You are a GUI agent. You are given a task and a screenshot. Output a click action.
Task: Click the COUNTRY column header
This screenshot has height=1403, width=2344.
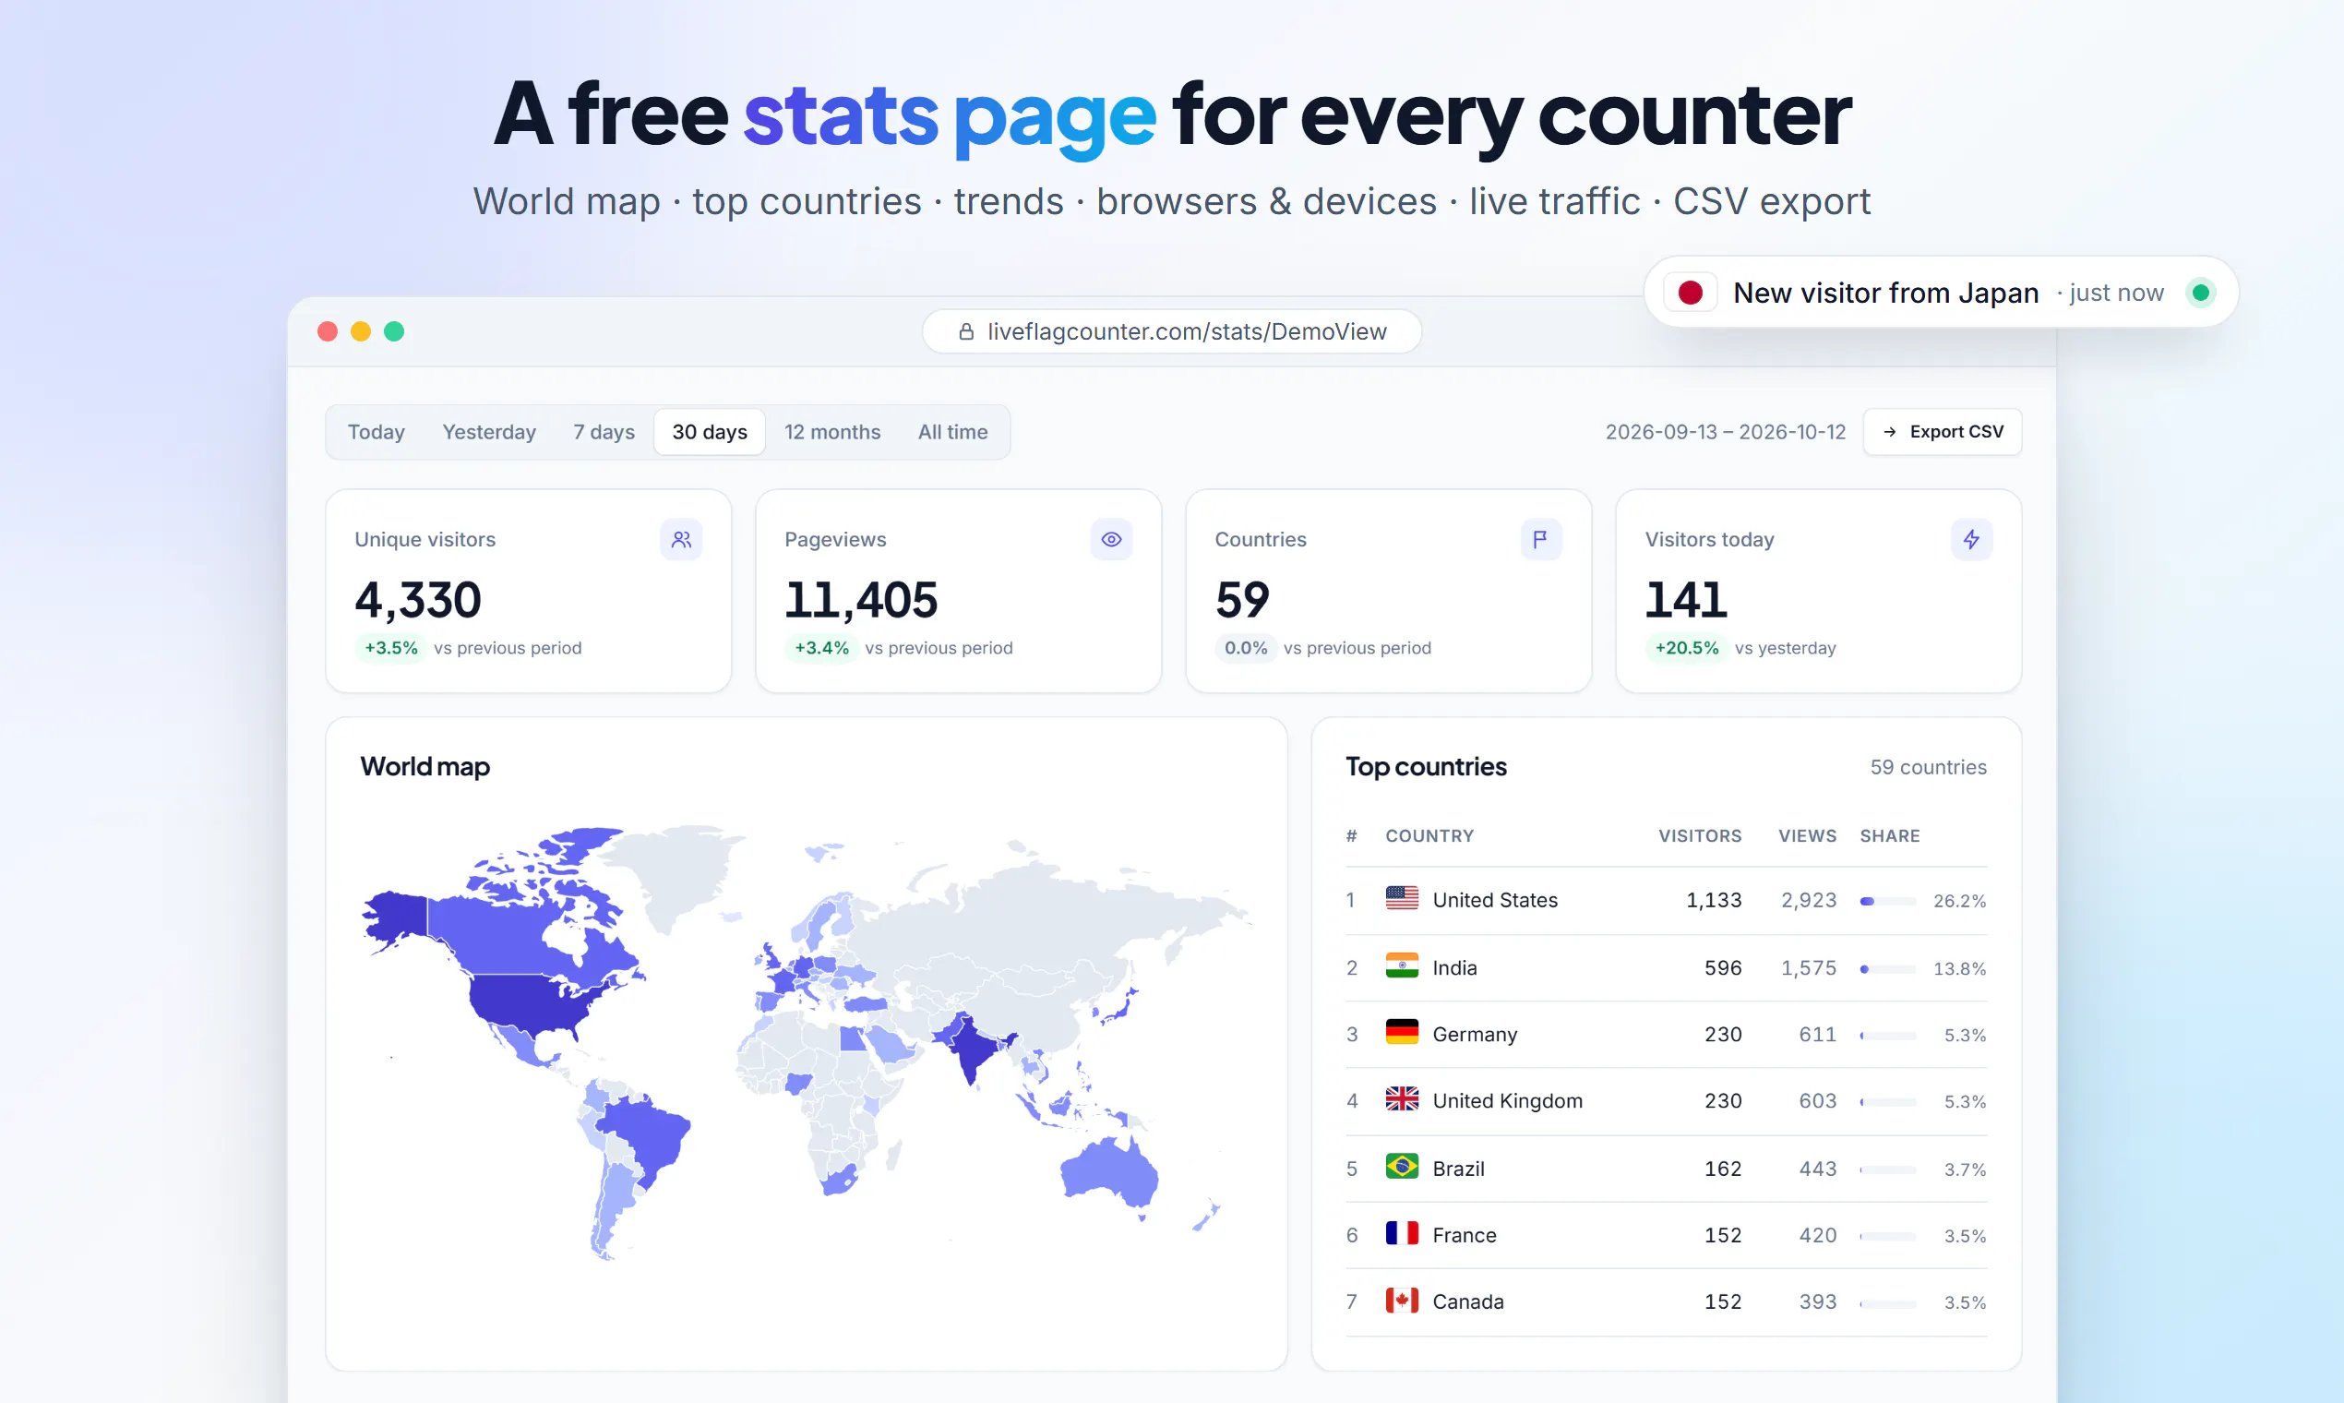[x=1429, y=835]
